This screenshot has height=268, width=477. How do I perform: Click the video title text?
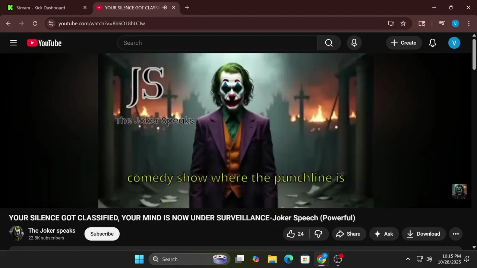[x=182, y=218]
